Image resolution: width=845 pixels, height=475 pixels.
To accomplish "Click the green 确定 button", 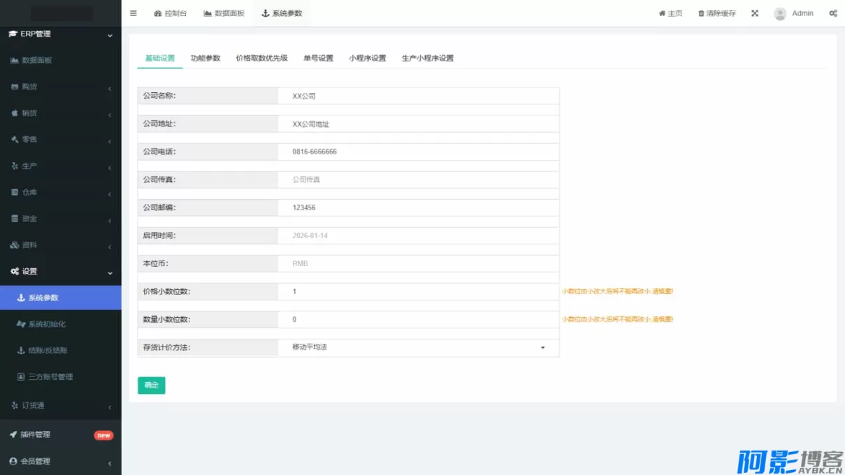I will (x=152, y=386).
